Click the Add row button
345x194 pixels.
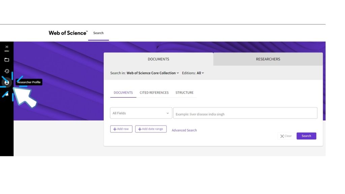pos(121,129)
